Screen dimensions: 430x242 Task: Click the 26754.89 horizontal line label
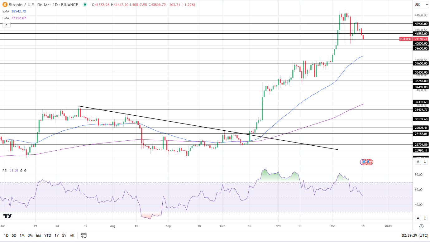pyautogui.click(x=421, y=144)
